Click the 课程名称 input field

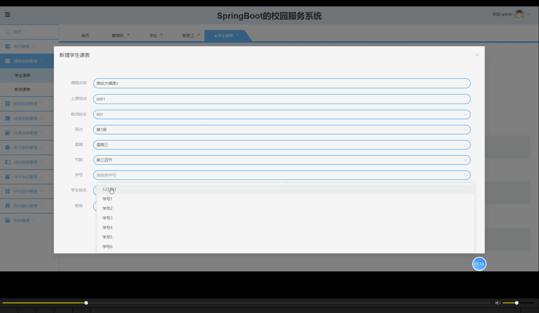pos(282,83)
